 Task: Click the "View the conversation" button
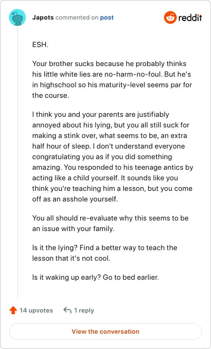(x=105, y=332)
